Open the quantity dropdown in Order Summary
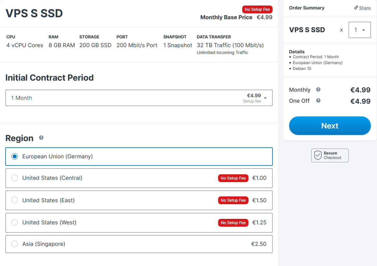 [359, 30]
